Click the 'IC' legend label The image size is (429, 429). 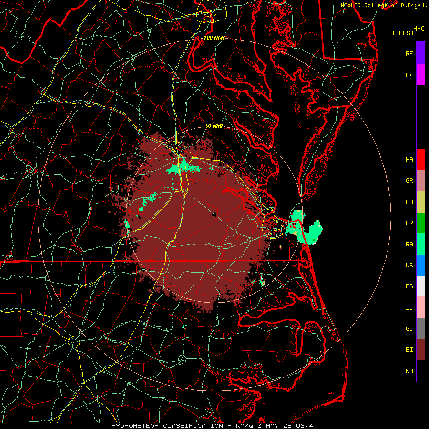click(409, 308)
